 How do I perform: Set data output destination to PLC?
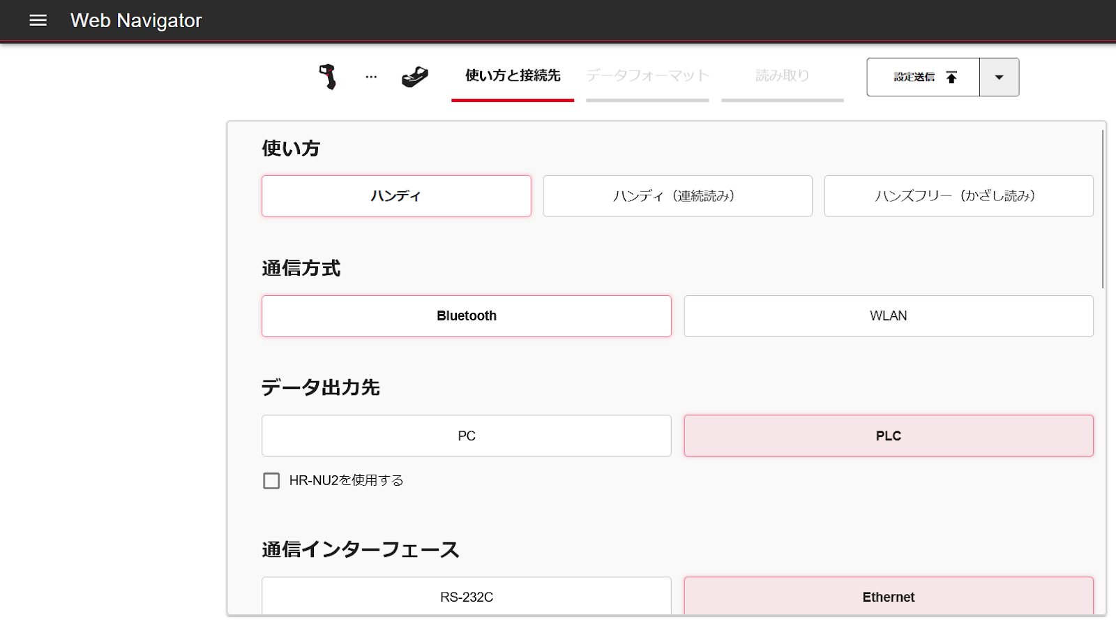tap(889, 436)
